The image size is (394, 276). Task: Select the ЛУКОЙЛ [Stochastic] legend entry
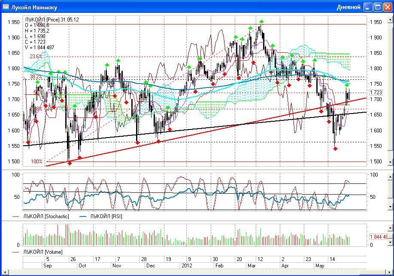[x=46, y=216]
